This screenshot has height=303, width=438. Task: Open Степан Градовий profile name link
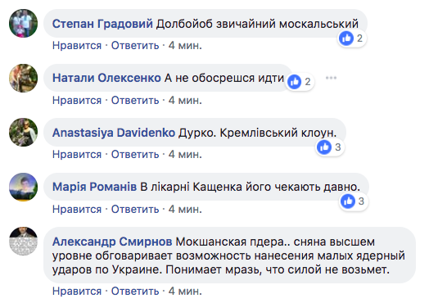[102, 24]
